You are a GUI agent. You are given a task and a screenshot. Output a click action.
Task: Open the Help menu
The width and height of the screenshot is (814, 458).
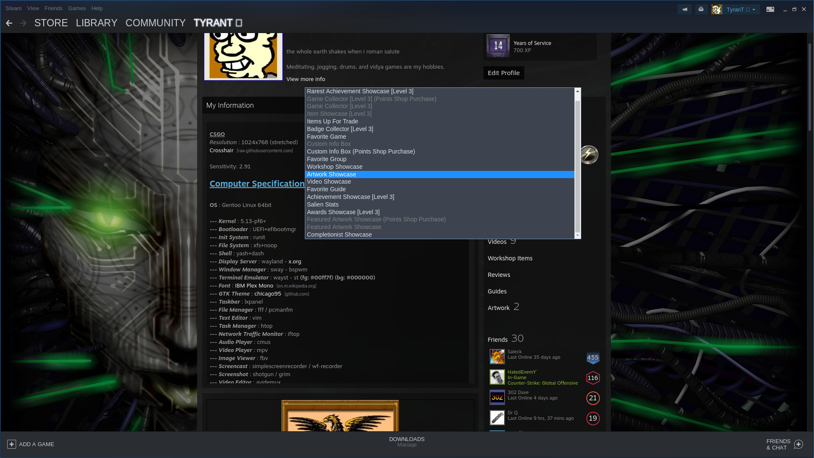97,8
